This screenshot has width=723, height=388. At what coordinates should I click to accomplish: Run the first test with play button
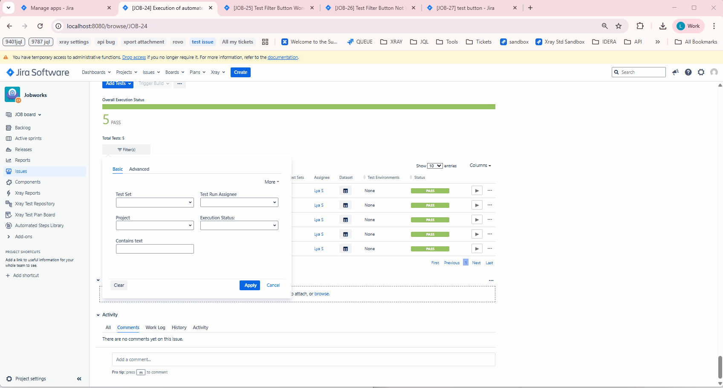tap(477, 191)
